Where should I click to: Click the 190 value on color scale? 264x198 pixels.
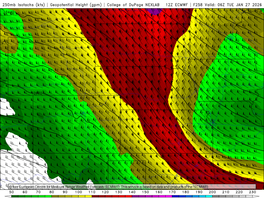199,192
